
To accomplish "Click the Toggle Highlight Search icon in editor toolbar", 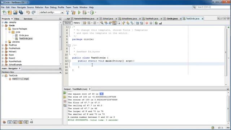I will [114, 23].
